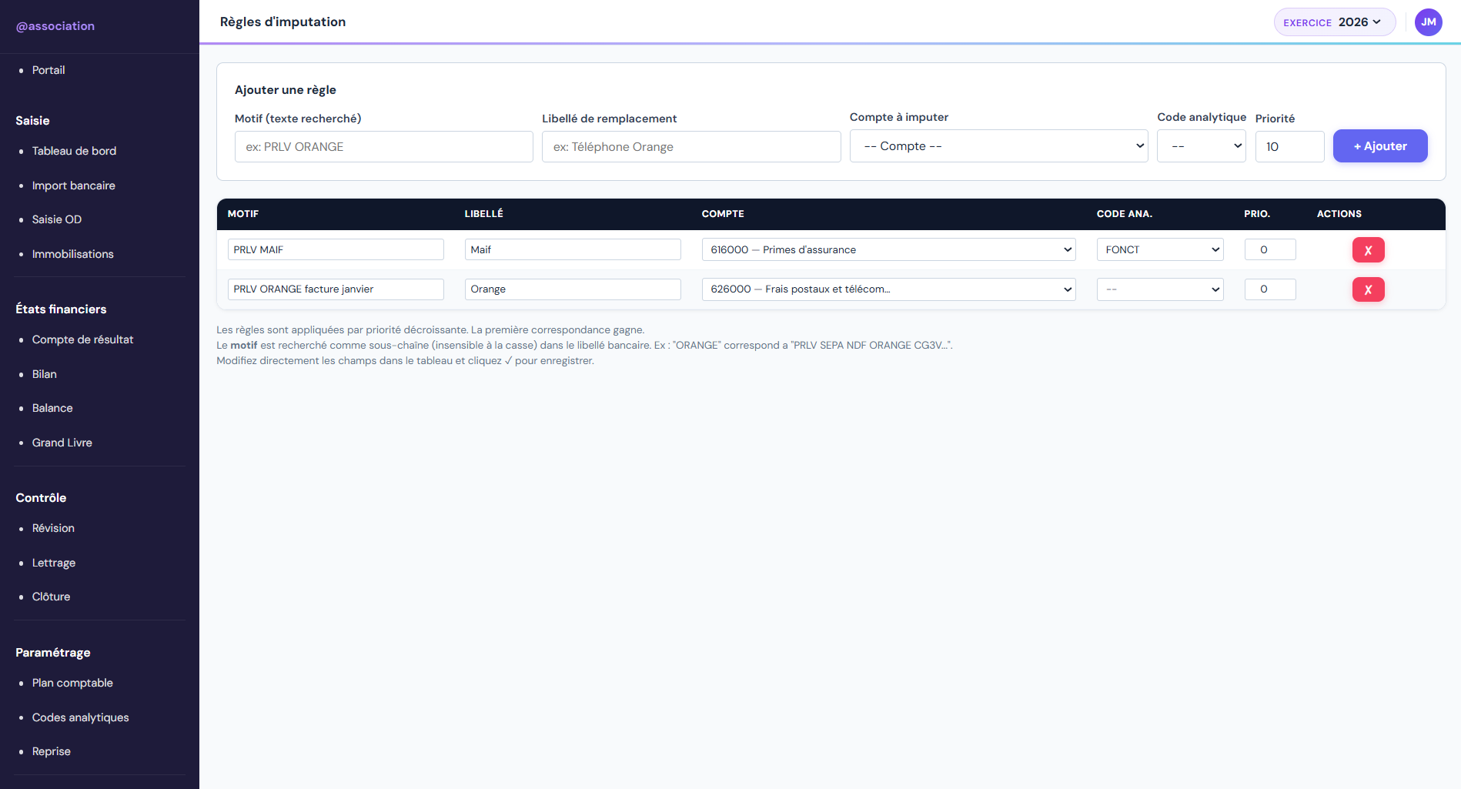This screenshot has height=789, width=1461.
Task: Delete the PRLV MAIF rule
Action: (1368, 250)
